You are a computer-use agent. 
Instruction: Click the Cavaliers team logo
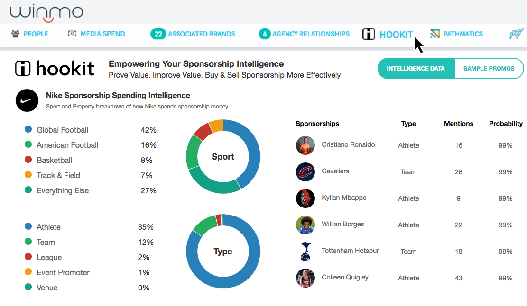[x=305, y=172]
